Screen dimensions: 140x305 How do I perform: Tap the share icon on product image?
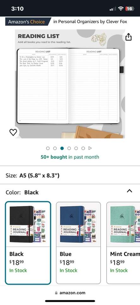tap(129, 37)
